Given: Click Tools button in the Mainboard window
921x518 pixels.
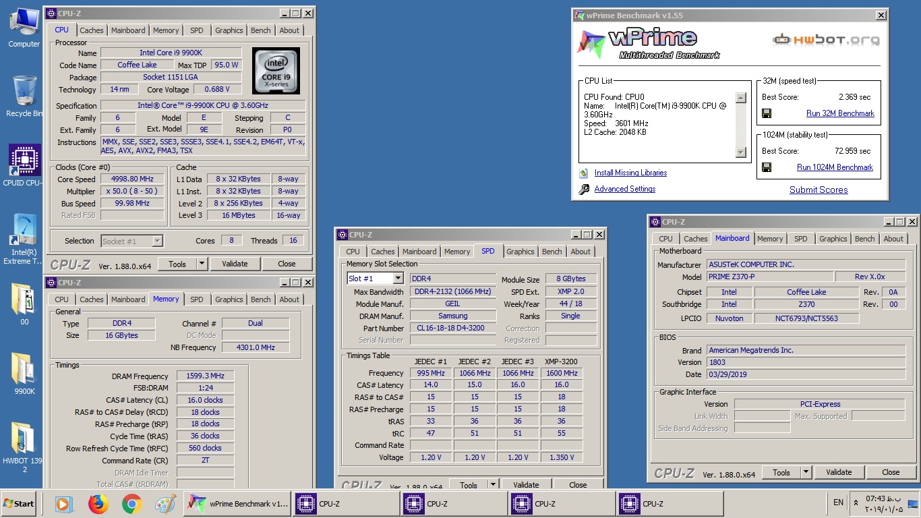Looking at the screenshot, I should click(x=781, y=472).
